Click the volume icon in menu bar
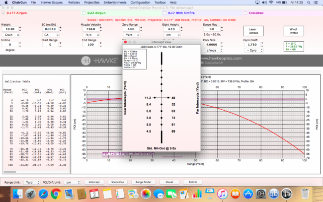 pyautogui.click(x=264, y=2)
